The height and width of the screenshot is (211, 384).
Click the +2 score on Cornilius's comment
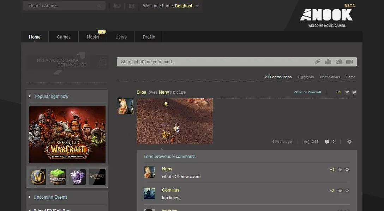[x=332, y=191]
